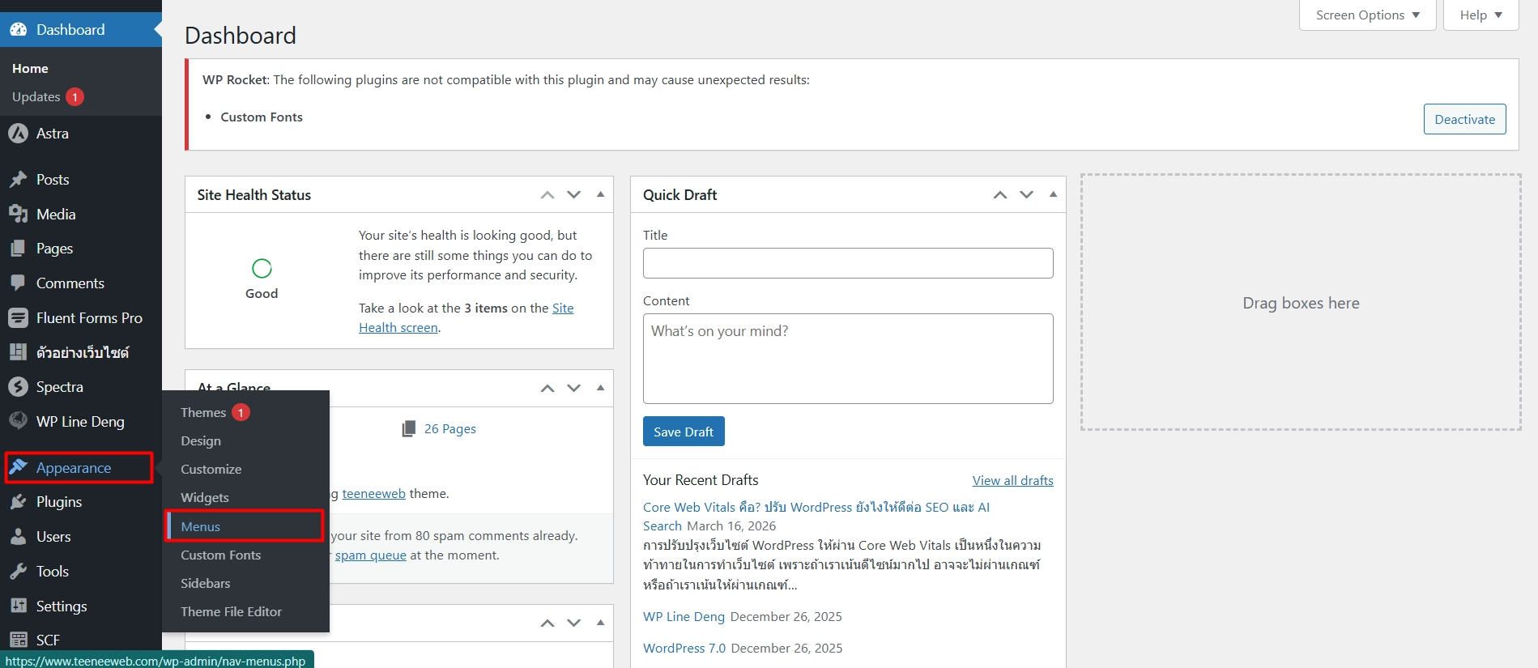Open Theme File Editor submenu item
The width and height of the screenshot is (1538, 668).
[x=232, y=612]
